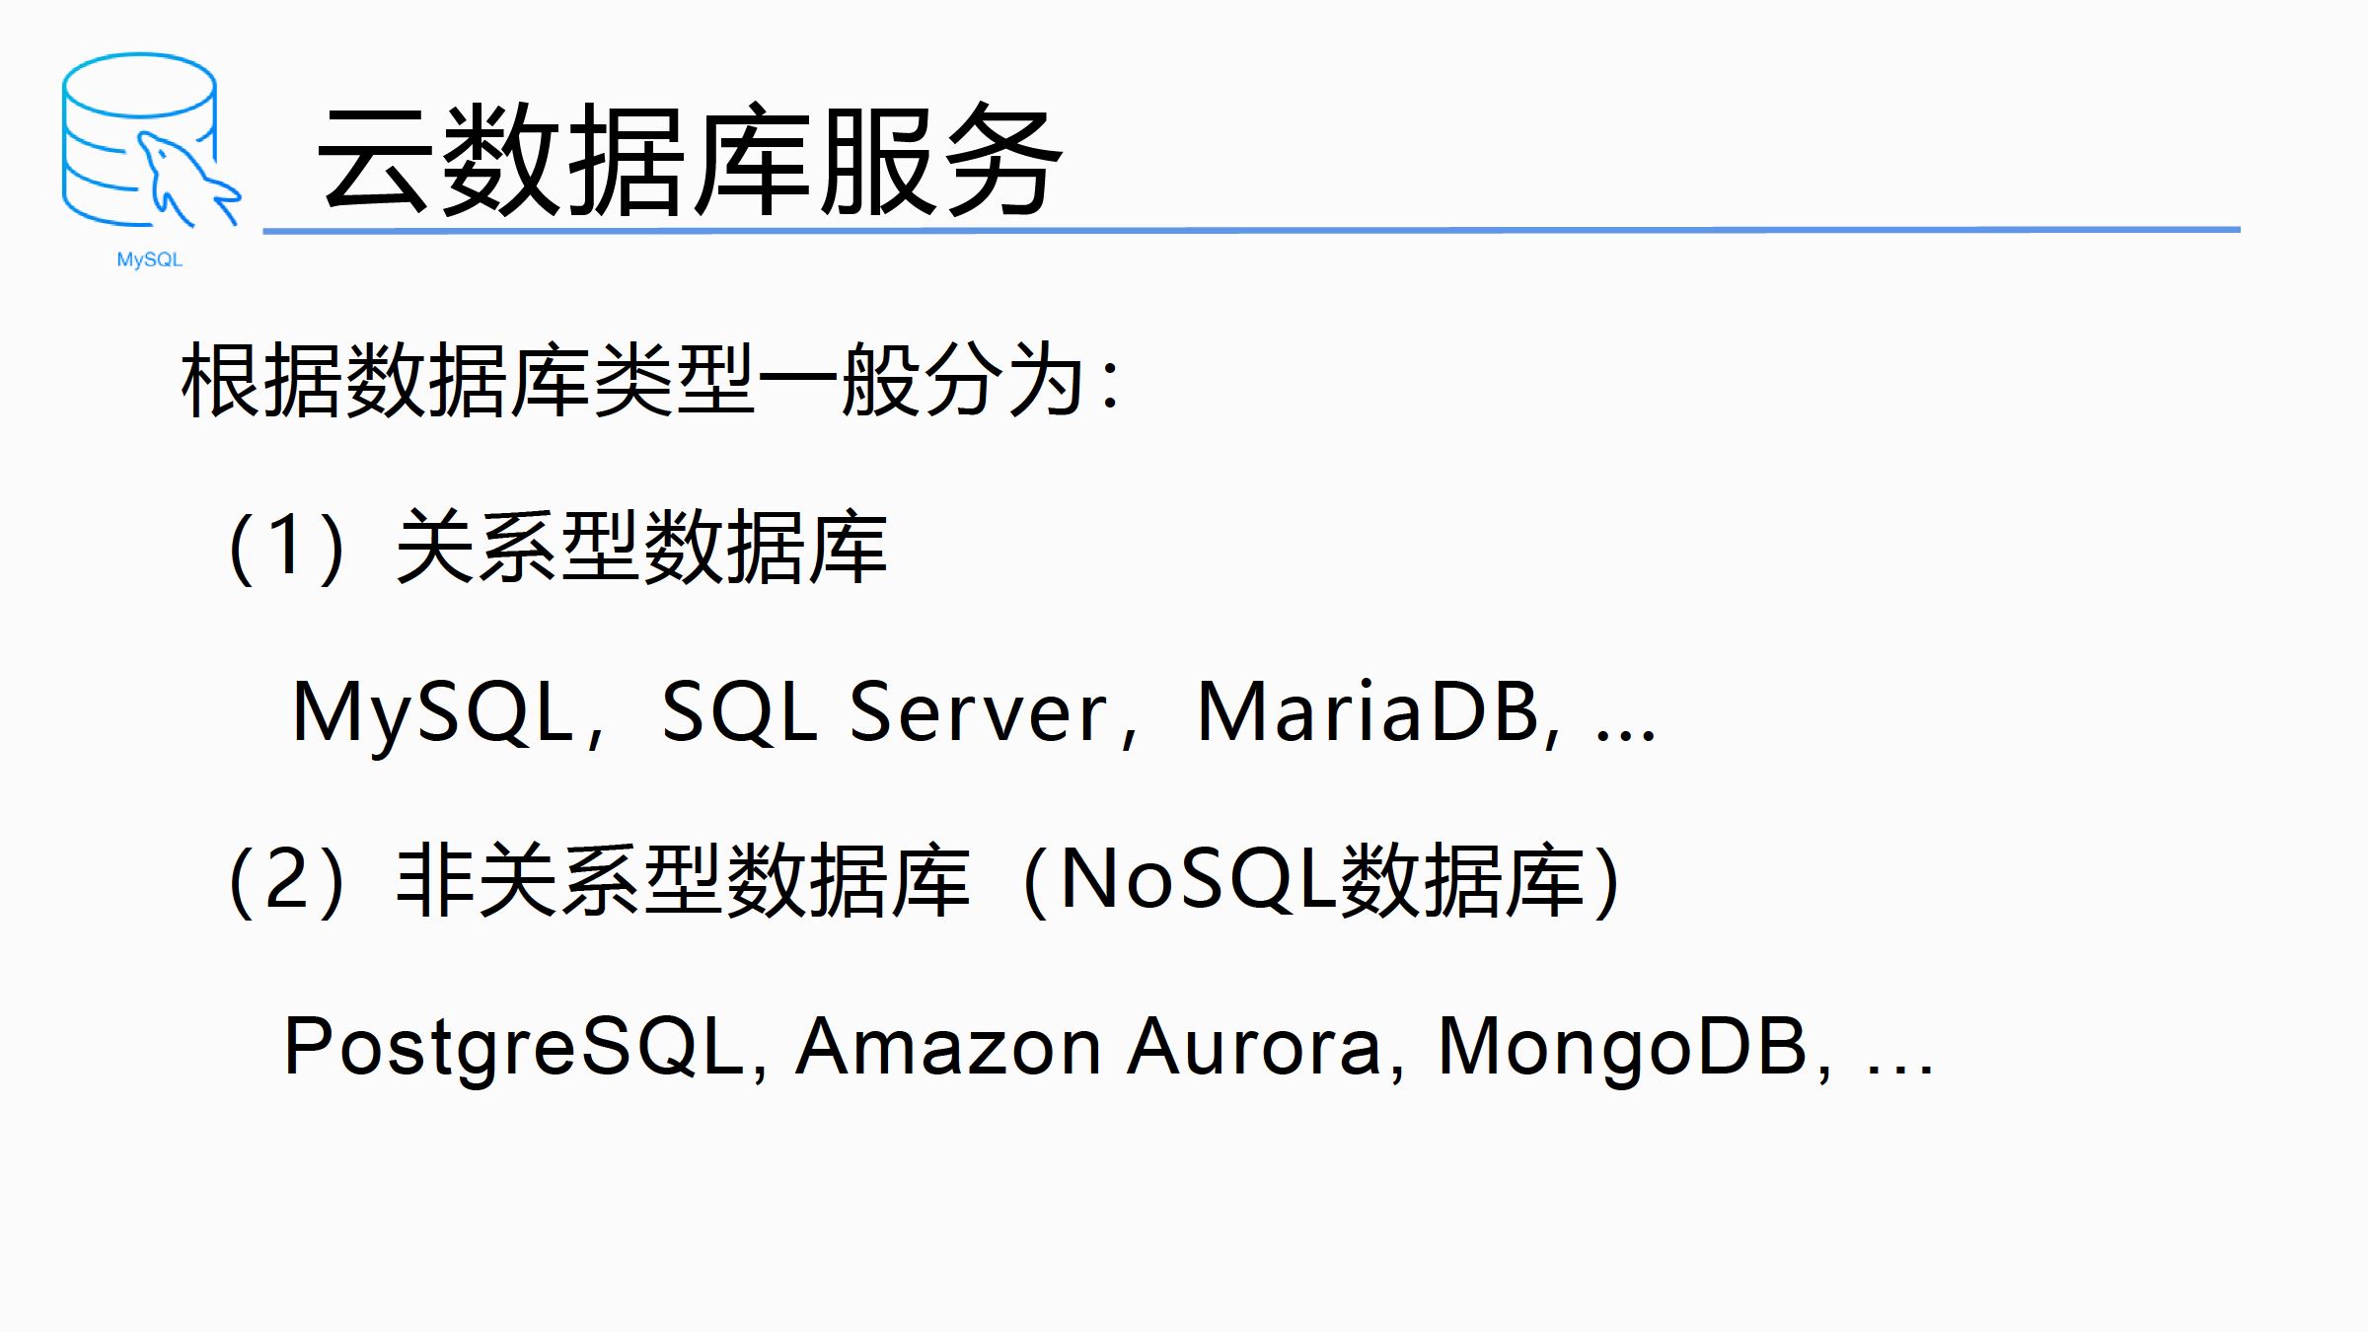Select the 非关系型数据库 heading
This screenshot has width=2368, height=1332.
[x=683, y=880]
